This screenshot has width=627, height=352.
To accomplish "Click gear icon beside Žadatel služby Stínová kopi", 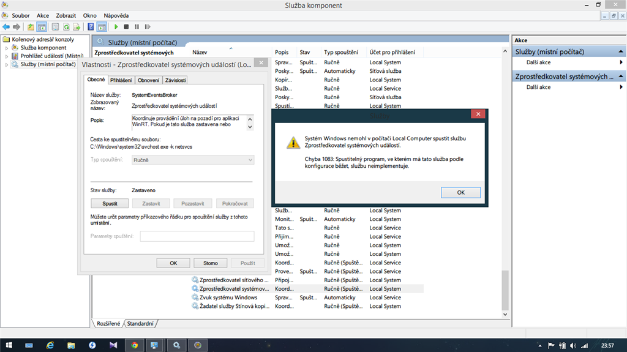I will tap(195, 306).
